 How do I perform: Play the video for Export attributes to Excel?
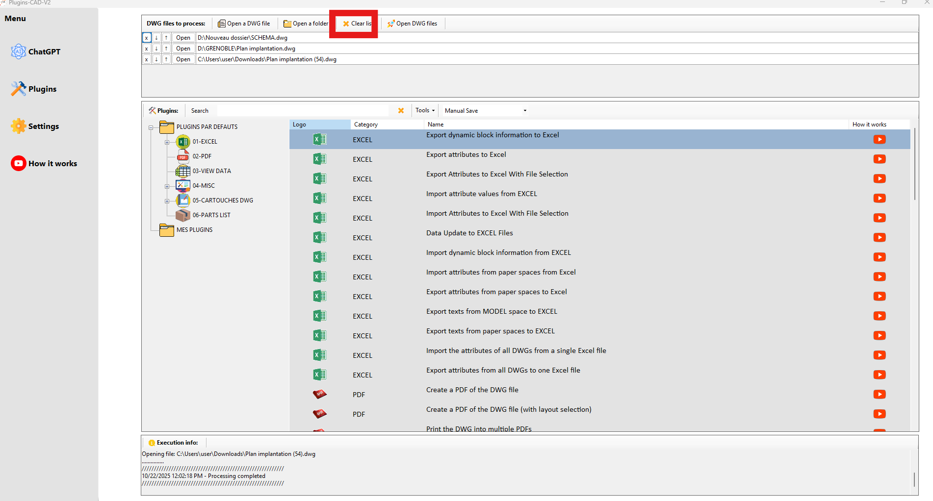(879, 159)
